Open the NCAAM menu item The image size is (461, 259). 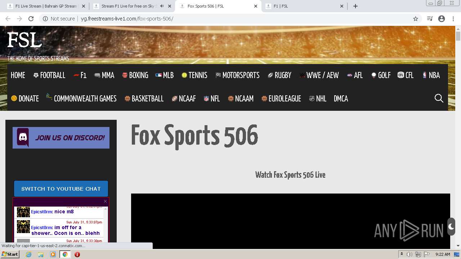click(241, 99)
